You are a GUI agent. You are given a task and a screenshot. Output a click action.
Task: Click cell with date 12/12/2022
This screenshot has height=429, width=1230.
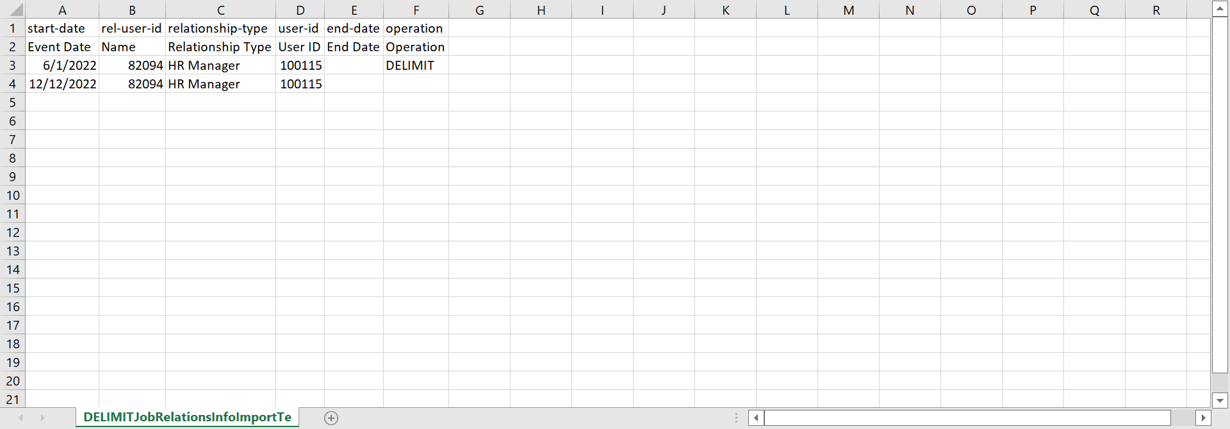[x=62, y=84]
